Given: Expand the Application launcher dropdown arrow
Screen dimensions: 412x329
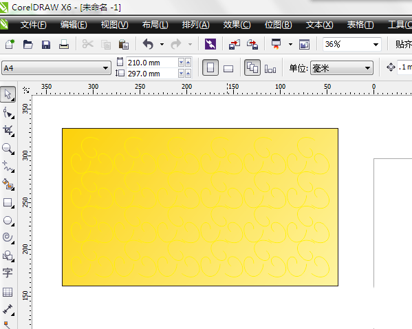Looking at the screenshot, I should [x=290, y=45].
